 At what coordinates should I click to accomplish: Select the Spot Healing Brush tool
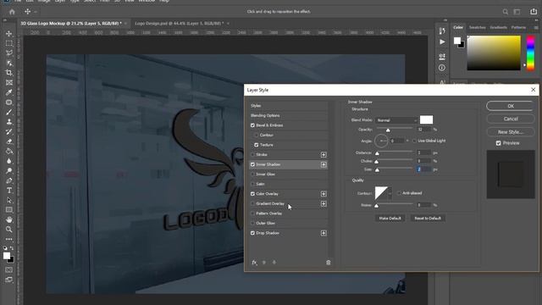(x=9, y=103)
